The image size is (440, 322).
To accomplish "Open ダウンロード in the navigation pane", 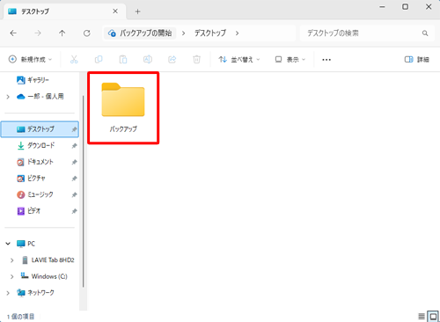I will click(36, 145).
